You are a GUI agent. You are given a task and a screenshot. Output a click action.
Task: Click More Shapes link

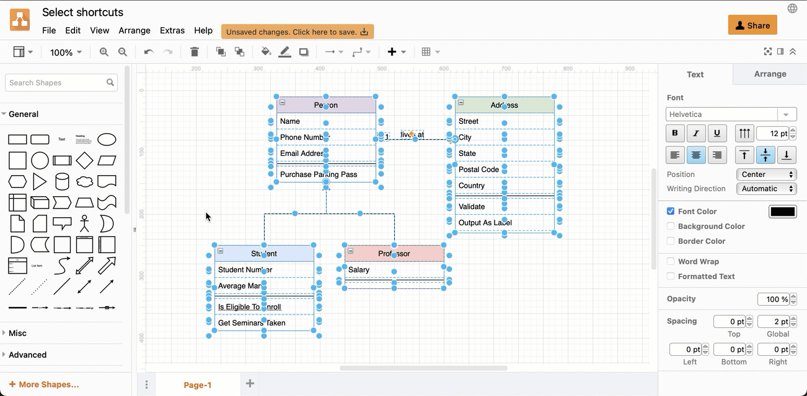click(43, 384)
